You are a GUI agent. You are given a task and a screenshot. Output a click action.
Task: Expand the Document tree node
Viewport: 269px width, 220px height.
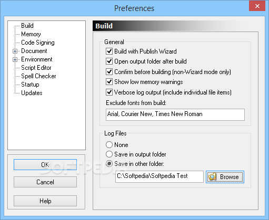(15, 51)
